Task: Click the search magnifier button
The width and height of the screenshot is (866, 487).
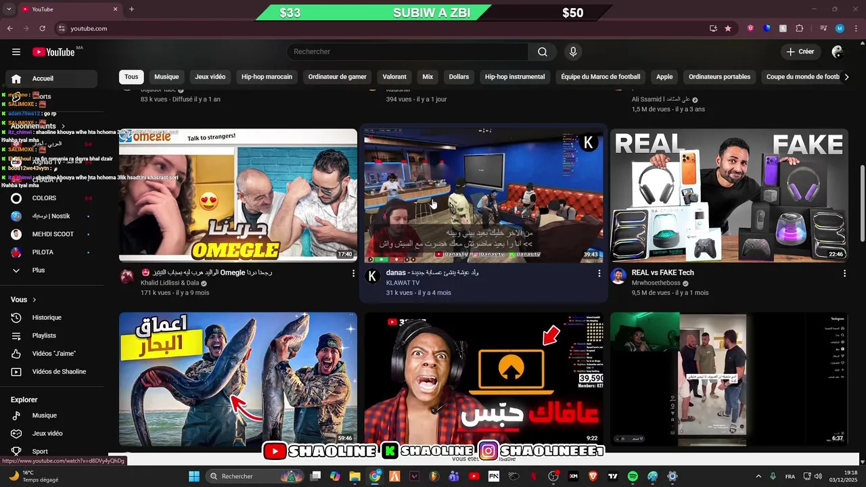Action: click(543, 52)
